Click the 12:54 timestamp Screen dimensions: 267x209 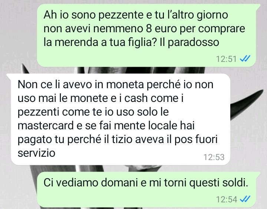(227, 199)
